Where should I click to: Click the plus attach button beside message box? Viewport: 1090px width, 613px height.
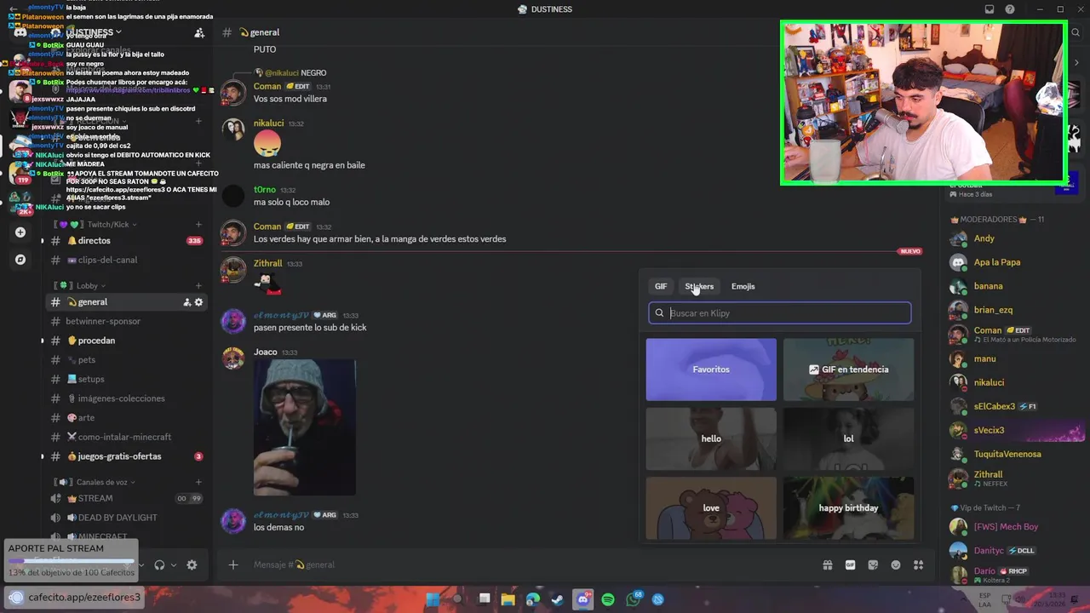tap(233, 564)
